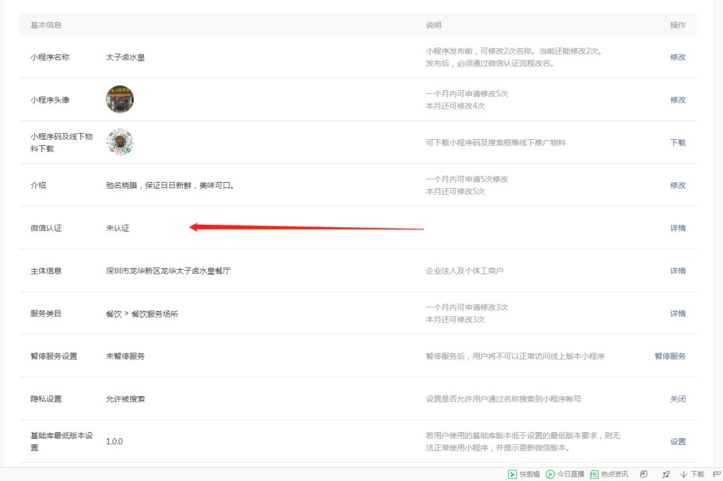Image resolution: width=723 pixels, height=481 pixels.
Task: Click 修改 link in the 介绍 row
Action: (677, 185)
